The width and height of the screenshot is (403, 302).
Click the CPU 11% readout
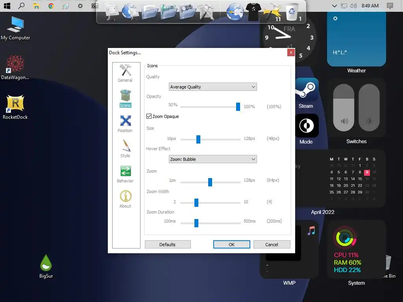pos(346,255)
